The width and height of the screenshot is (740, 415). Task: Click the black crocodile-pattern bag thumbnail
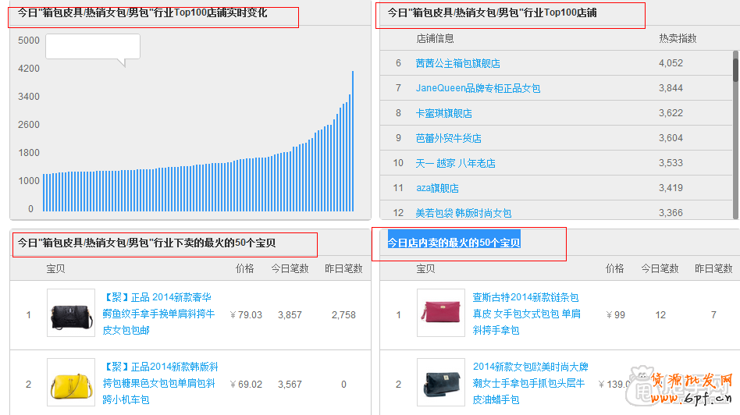[71, 313]
